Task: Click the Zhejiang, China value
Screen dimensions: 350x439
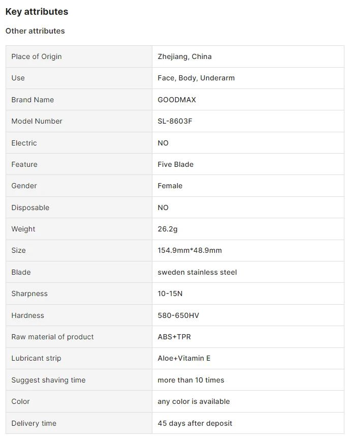Action: tap(184, 56)
